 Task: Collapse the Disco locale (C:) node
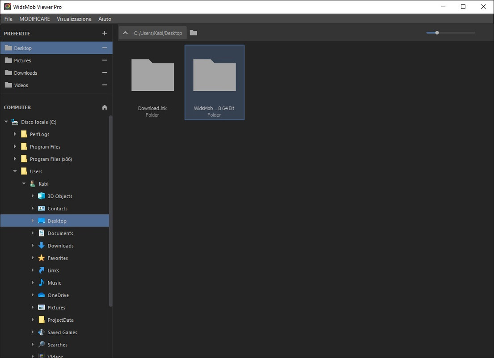tap(6, 121)
